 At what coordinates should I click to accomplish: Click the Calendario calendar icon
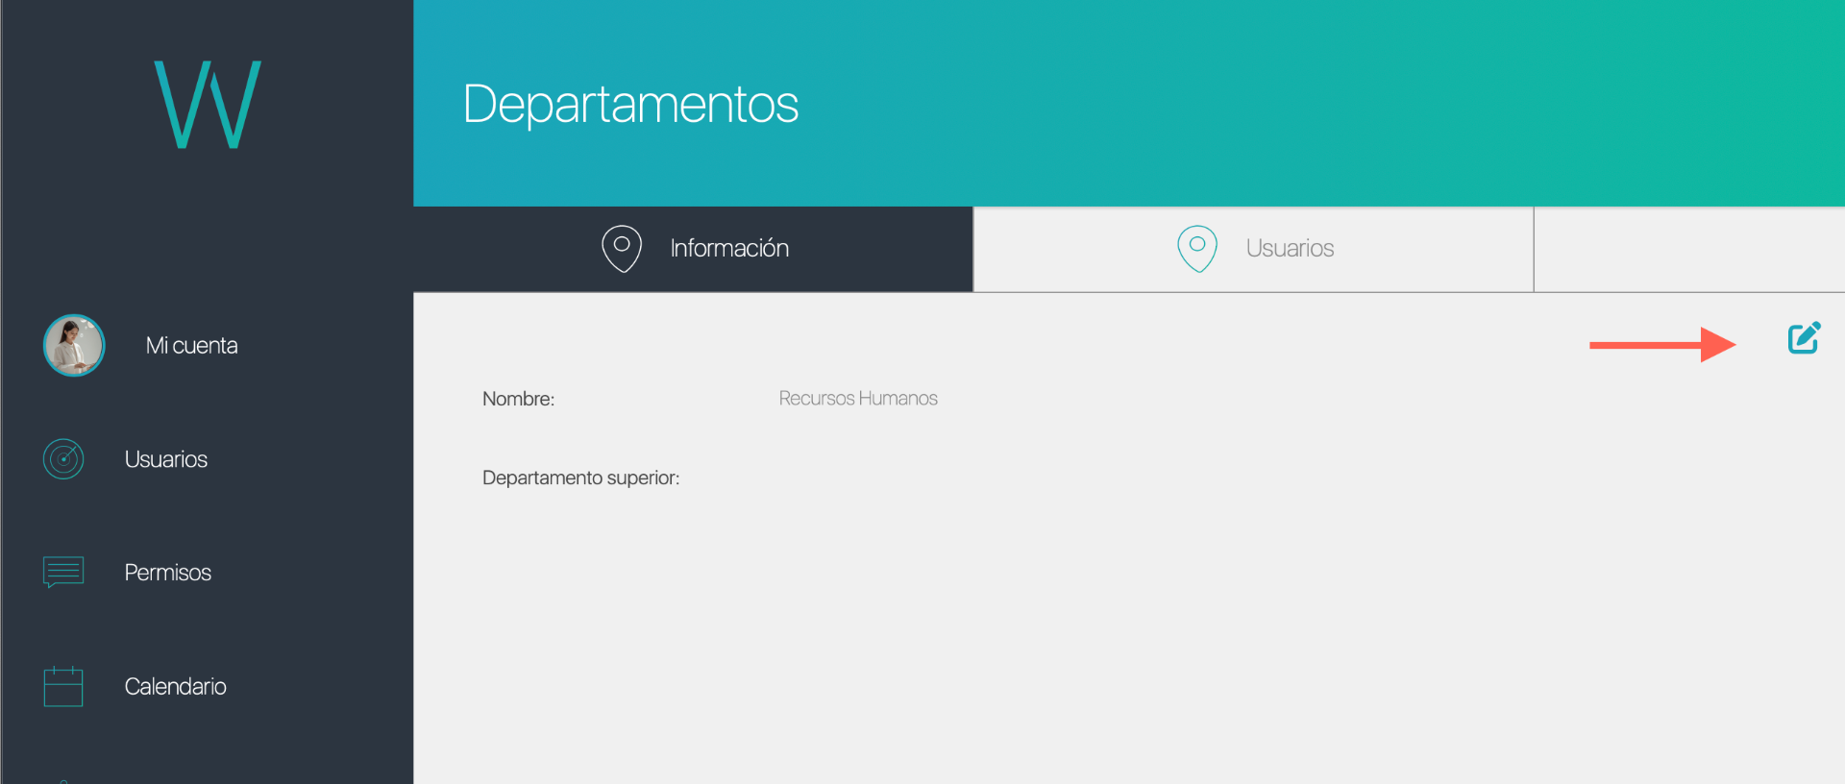pos(63,687)
